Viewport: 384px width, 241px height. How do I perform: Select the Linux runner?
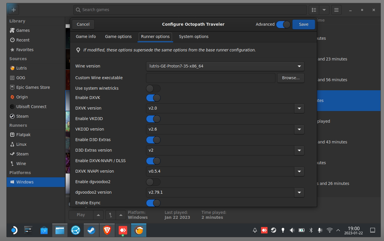[36, 144]
